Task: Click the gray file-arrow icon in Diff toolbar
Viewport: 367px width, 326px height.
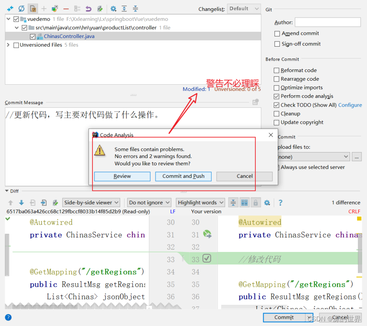Action: tap(33, 203)
